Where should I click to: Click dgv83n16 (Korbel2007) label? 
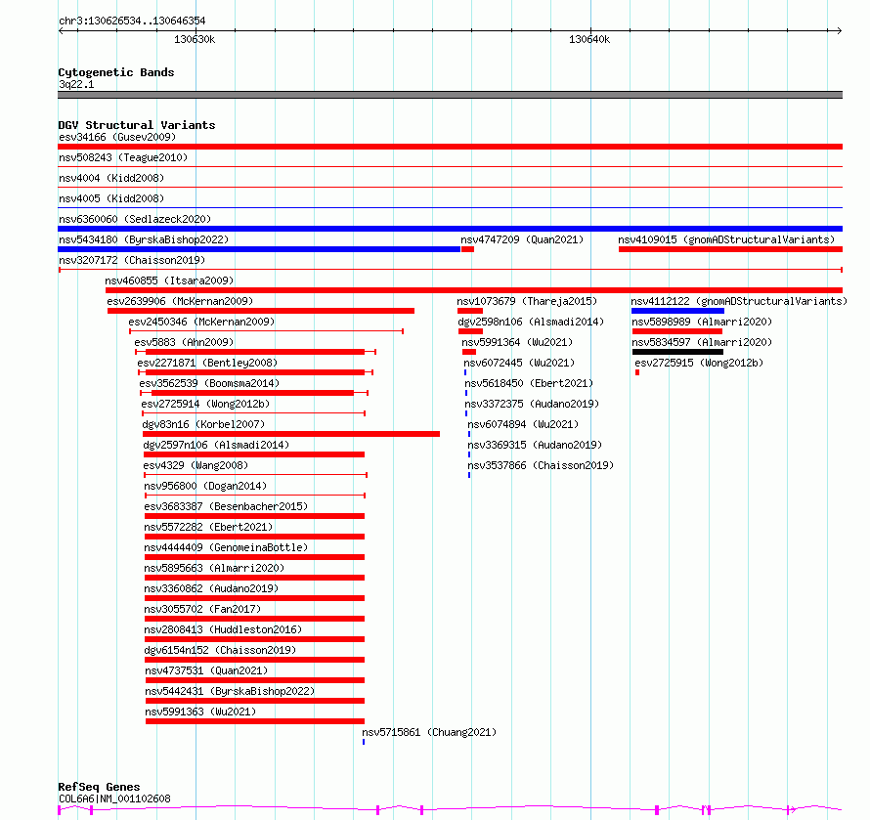coord(203,424)
